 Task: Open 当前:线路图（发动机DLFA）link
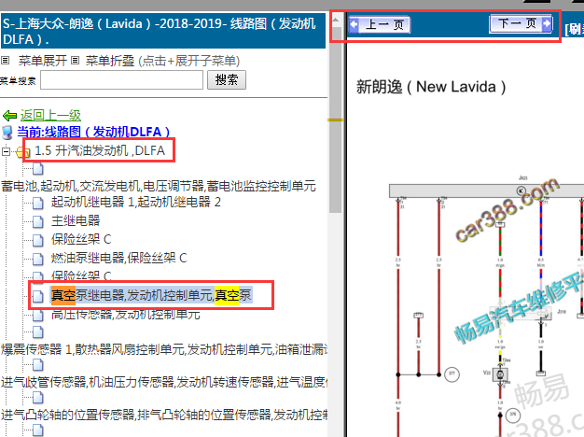[x=93, y=132]
